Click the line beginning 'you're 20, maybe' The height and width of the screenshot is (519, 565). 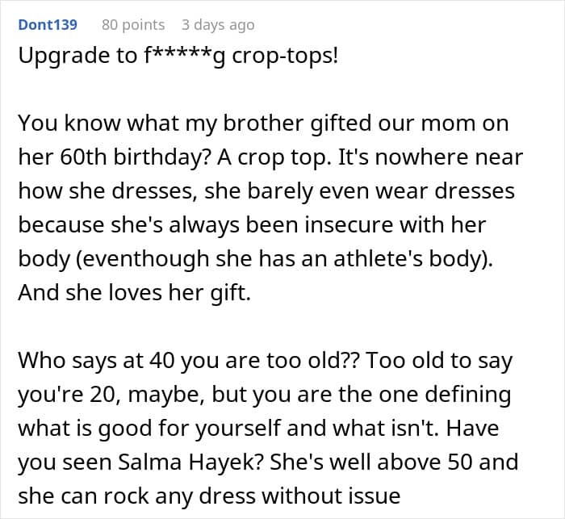(265, 395)
